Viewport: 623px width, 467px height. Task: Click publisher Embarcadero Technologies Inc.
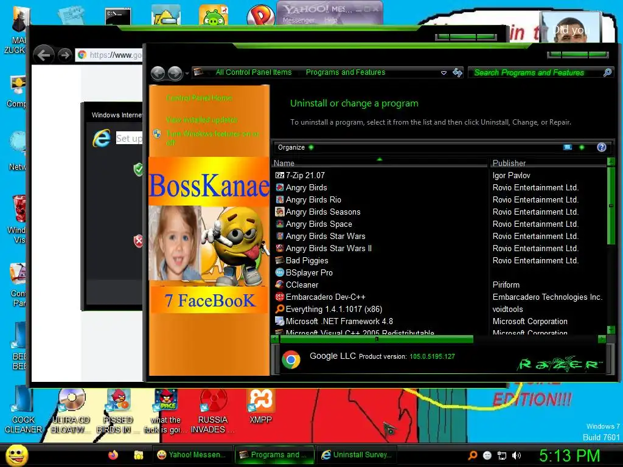coord(548,297)
